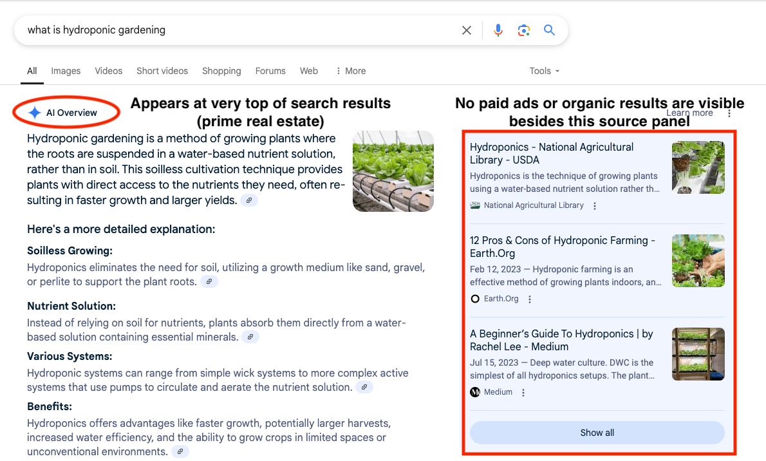
Task: Open options menu next to Earth.Org source
Action: pos(530,299)
